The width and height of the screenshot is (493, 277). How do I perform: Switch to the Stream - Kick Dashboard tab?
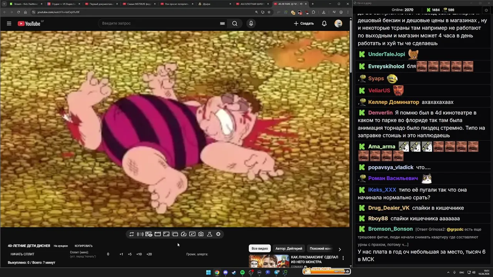pos(25,4)
